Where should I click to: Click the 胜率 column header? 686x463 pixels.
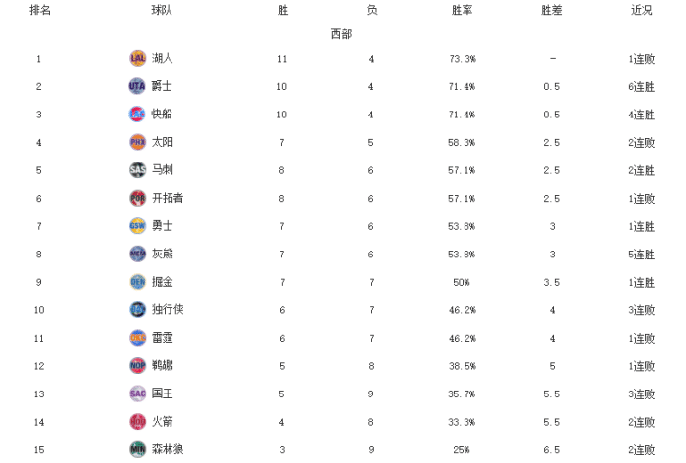tap(463, 10)
